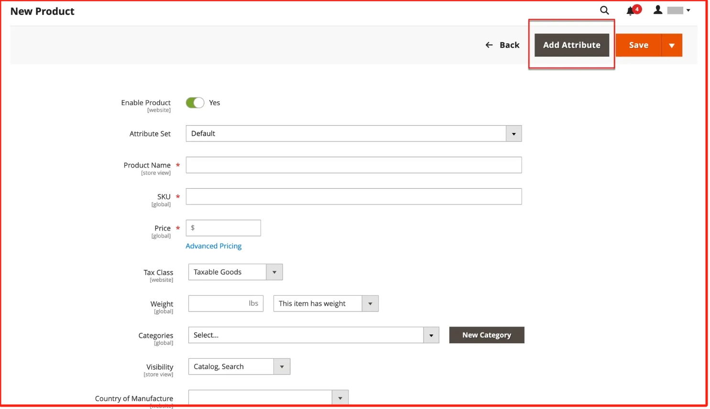Click the search magnifier icon
The height and width of the screenshot is (409, 710).
click(x=604, y=11)
